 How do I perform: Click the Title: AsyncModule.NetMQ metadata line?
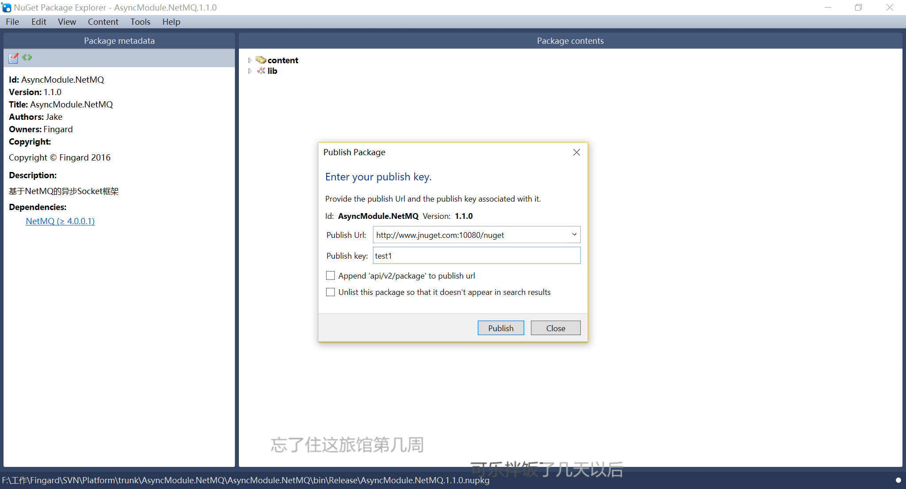[x=61, y=104]
